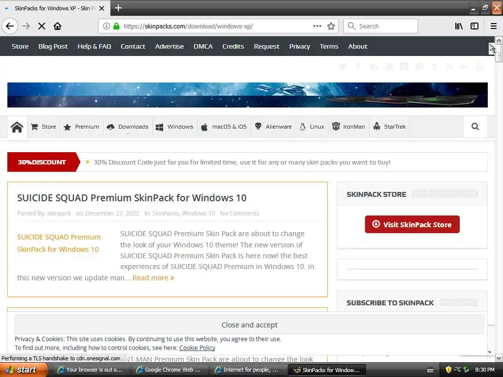Screen dimensions: 503x377
Task: Open the About page
Action: [358, 47]
